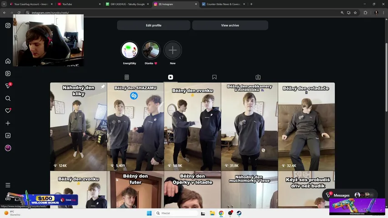Open reel Náhodný den muchomůrky v lese
The width and height of the screenshot is (388, 218).
coord(249,189)
